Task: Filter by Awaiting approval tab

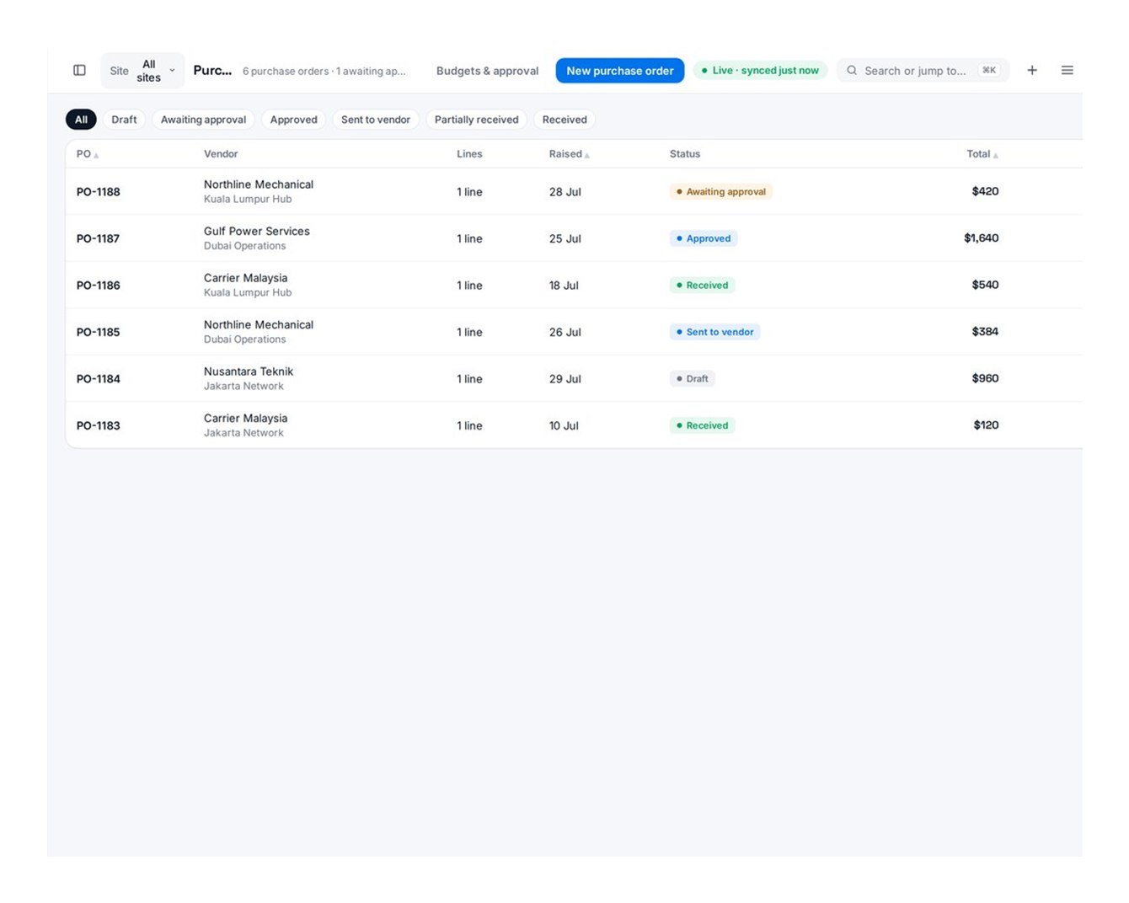Action: 203,120
